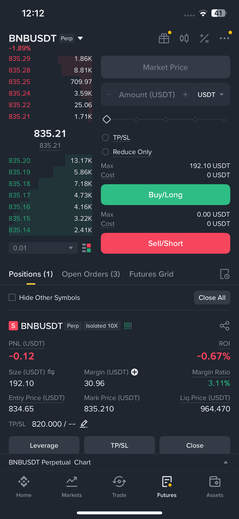Open the candlestick chart icon
Screen dimensions: 239x519
point(184,38)
